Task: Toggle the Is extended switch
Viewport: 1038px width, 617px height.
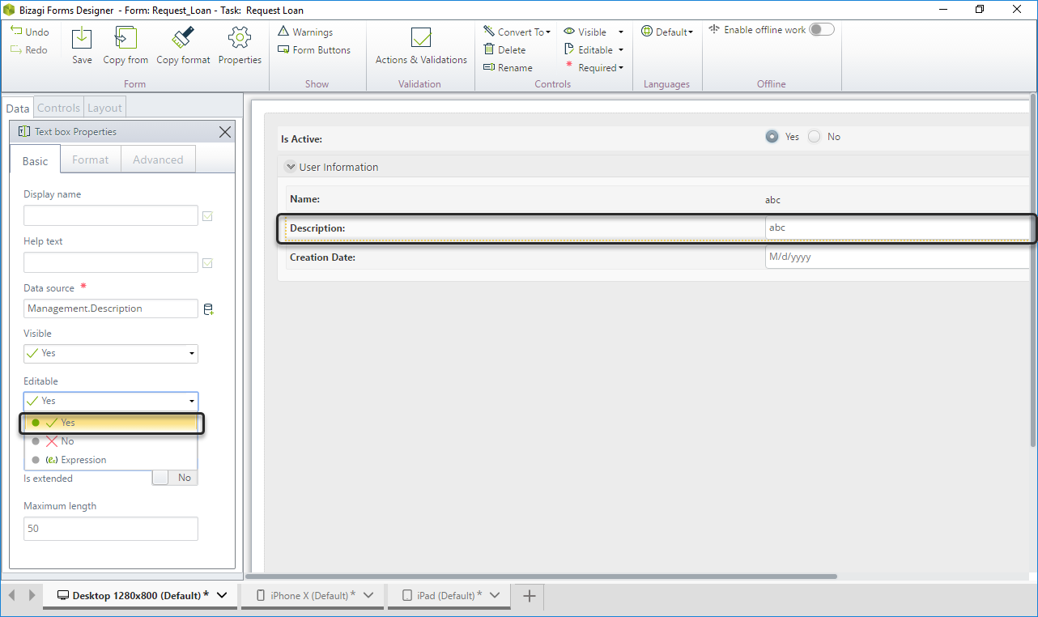Action: (x=175, y=478)
